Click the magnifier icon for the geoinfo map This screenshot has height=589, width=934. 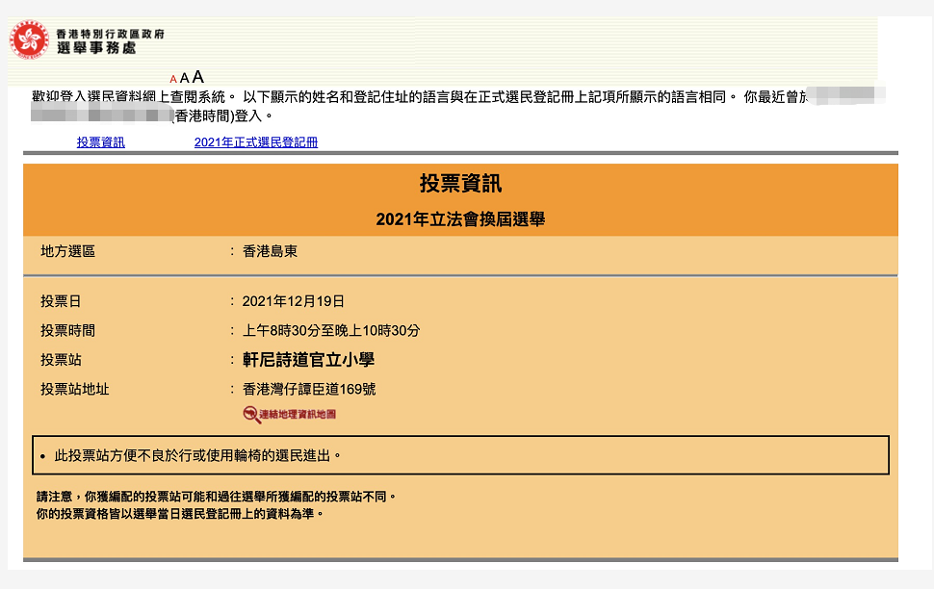[x=250, y=415]
